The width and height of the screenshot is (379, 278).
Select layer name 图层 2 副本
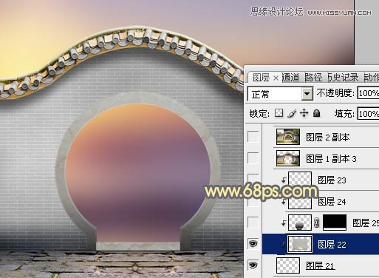pos(328,138)
